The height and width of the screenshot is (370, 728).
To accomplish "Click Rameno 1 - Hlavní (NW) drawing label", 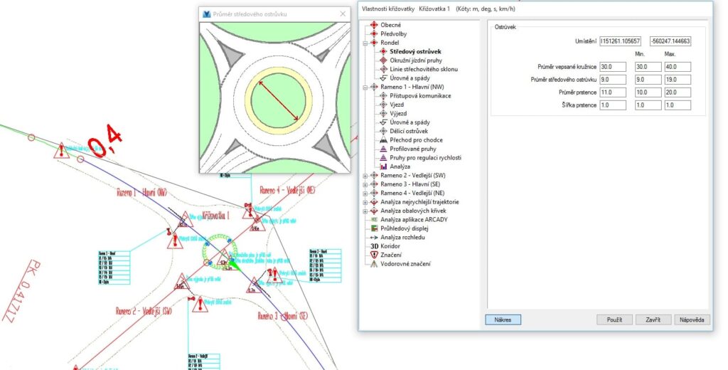I will [x=141, y=192].
